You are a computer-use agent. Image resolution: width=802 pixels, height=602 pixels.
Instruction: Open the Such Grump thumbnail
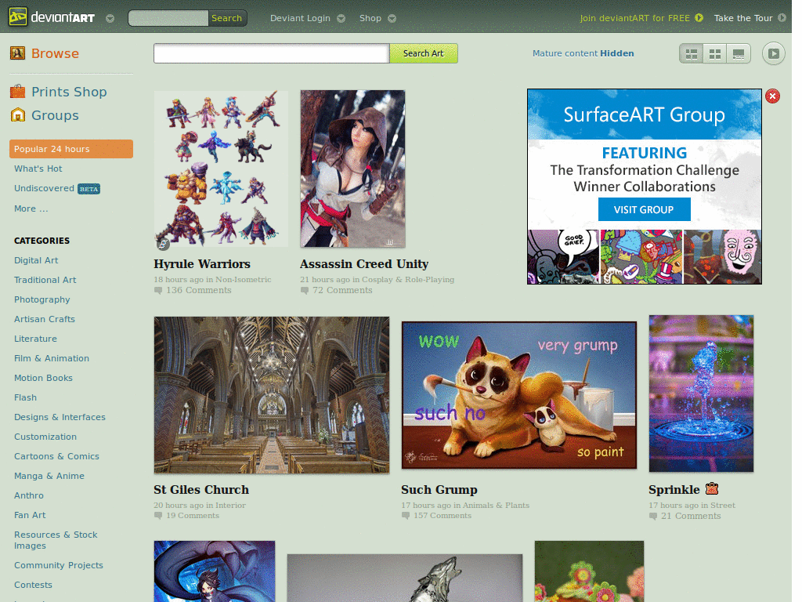click(x=519, y=395)
